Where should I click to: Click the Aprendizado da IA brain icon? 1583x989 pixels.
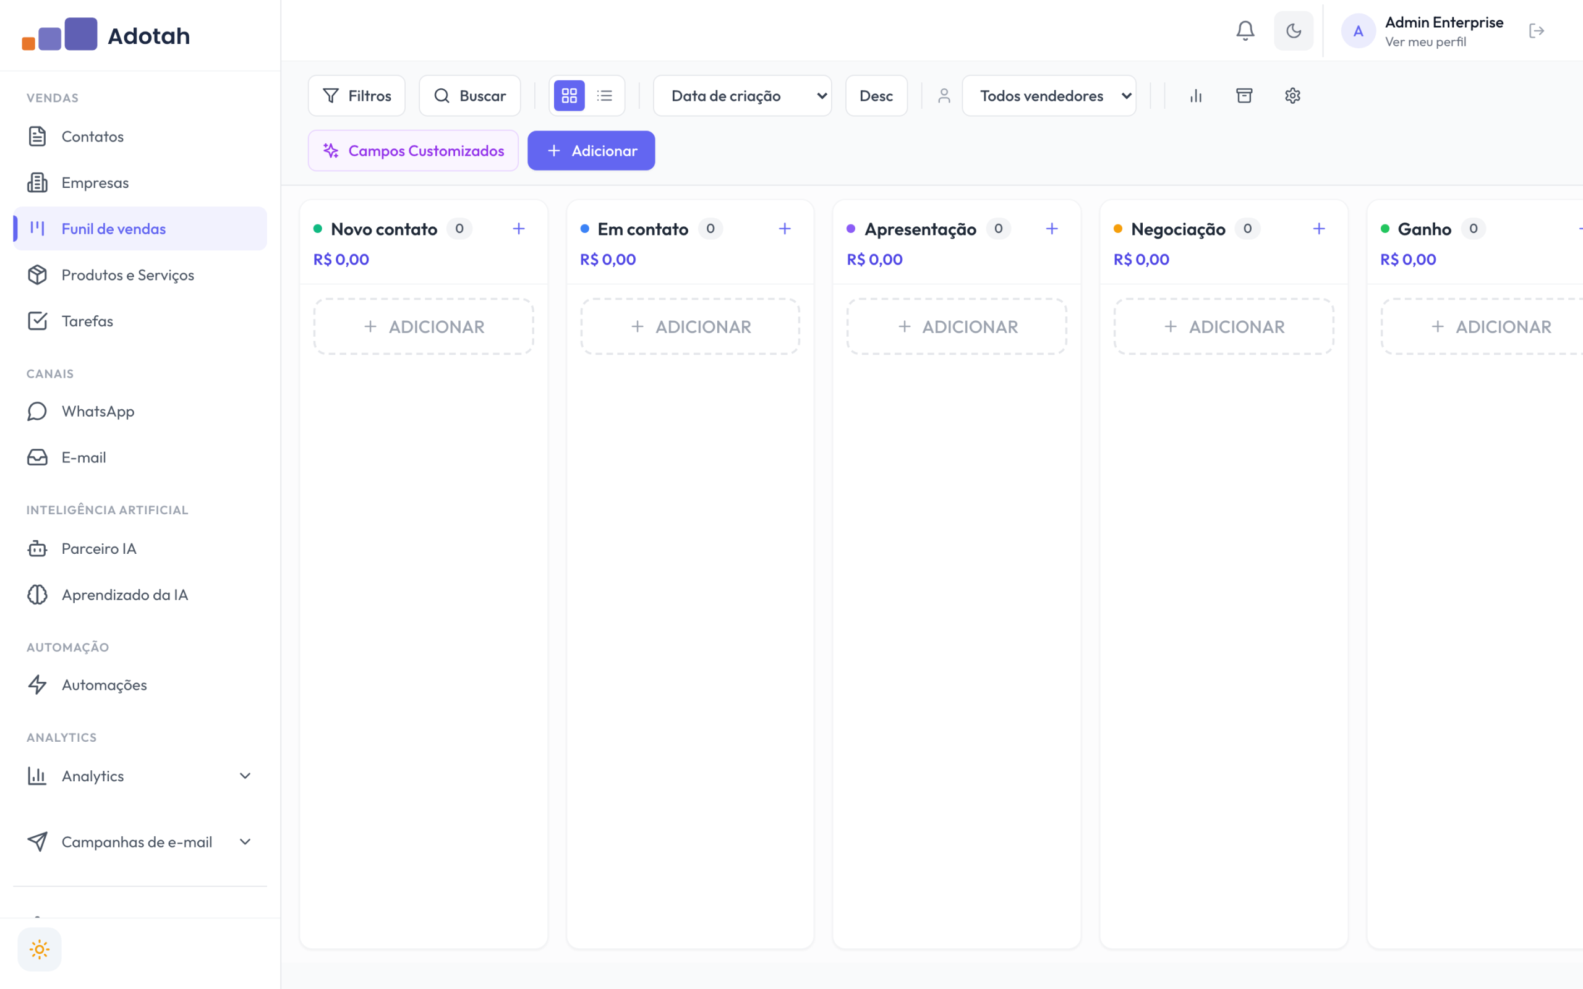[37, 595]
